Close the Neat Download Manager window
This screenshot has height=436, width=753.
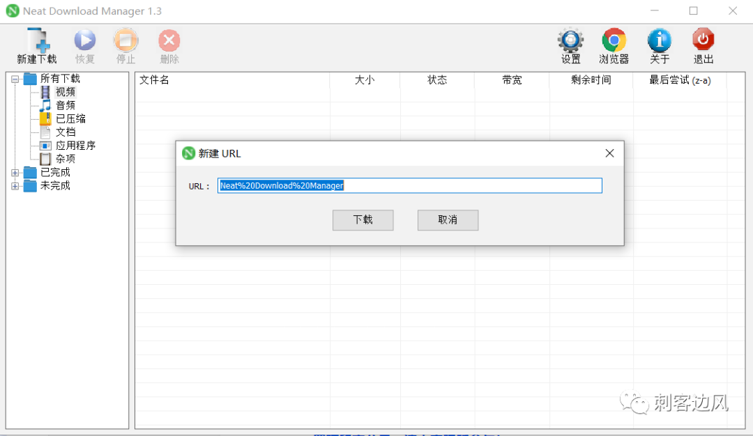pyautogui.click(x=733, y=10)
